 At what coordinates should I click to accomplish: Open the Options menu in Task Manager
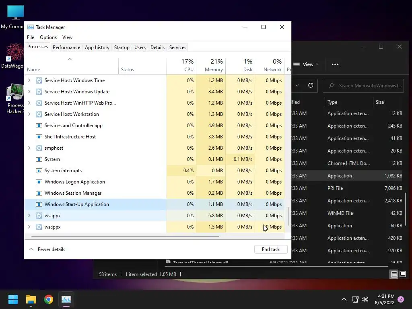pos(48,37)
